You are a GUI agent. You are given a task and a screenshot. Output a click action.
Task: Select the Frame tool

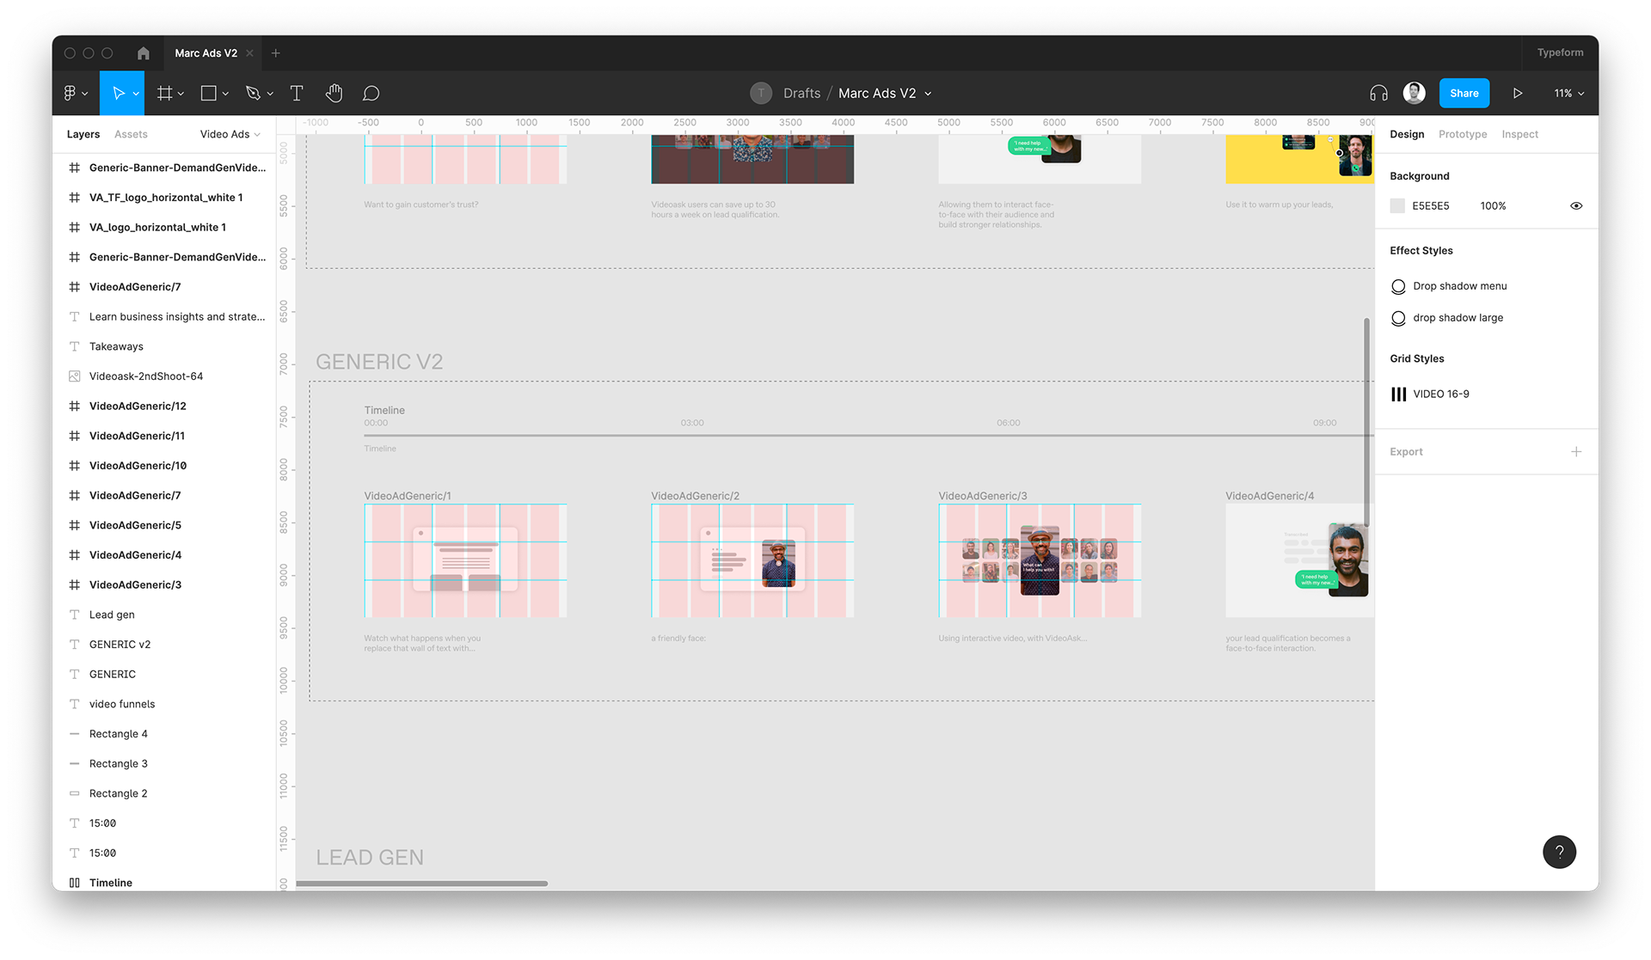[164, 93]
